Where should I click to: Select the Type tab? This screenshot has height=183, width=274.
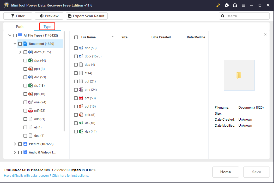47,27
